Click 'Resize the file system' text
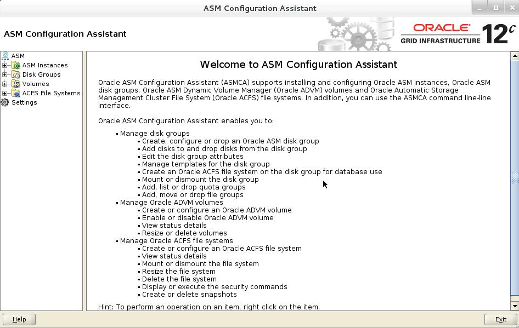Viewport: 519px width, 328px height. coord(179,272)
